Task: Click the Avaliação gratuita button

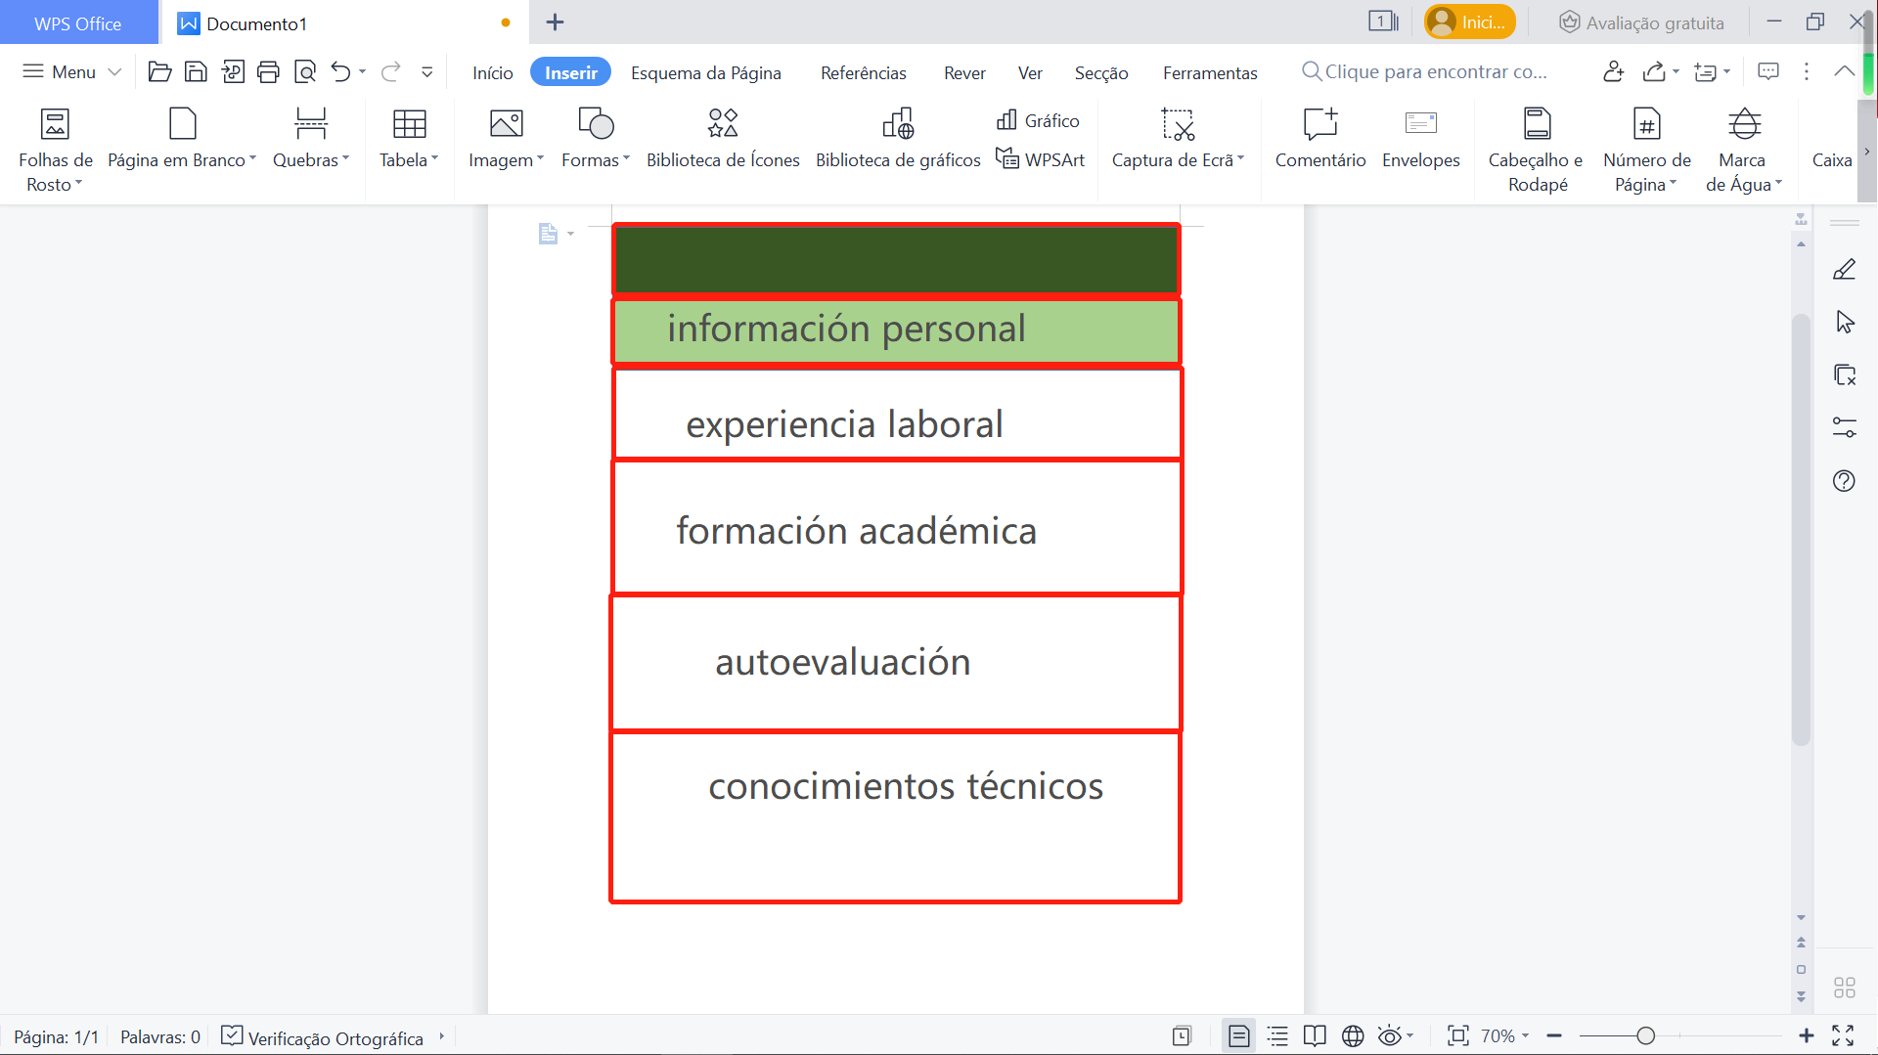Action: click(x=1640, y=22)
